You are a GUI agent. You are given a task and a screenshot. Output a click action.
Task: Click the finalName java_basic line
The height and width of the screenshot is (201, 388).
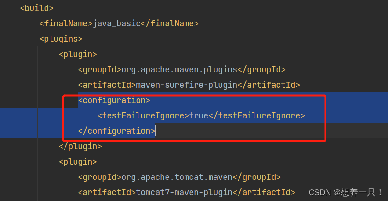119,24
